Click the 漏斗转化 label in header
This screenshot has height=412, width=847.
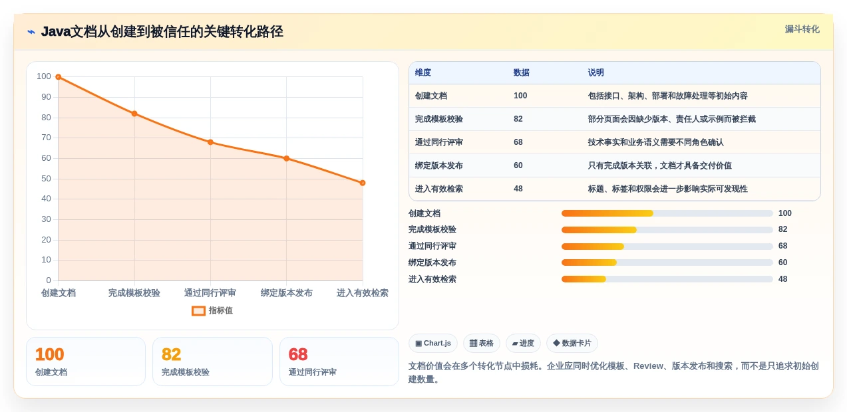click(802, 29)
